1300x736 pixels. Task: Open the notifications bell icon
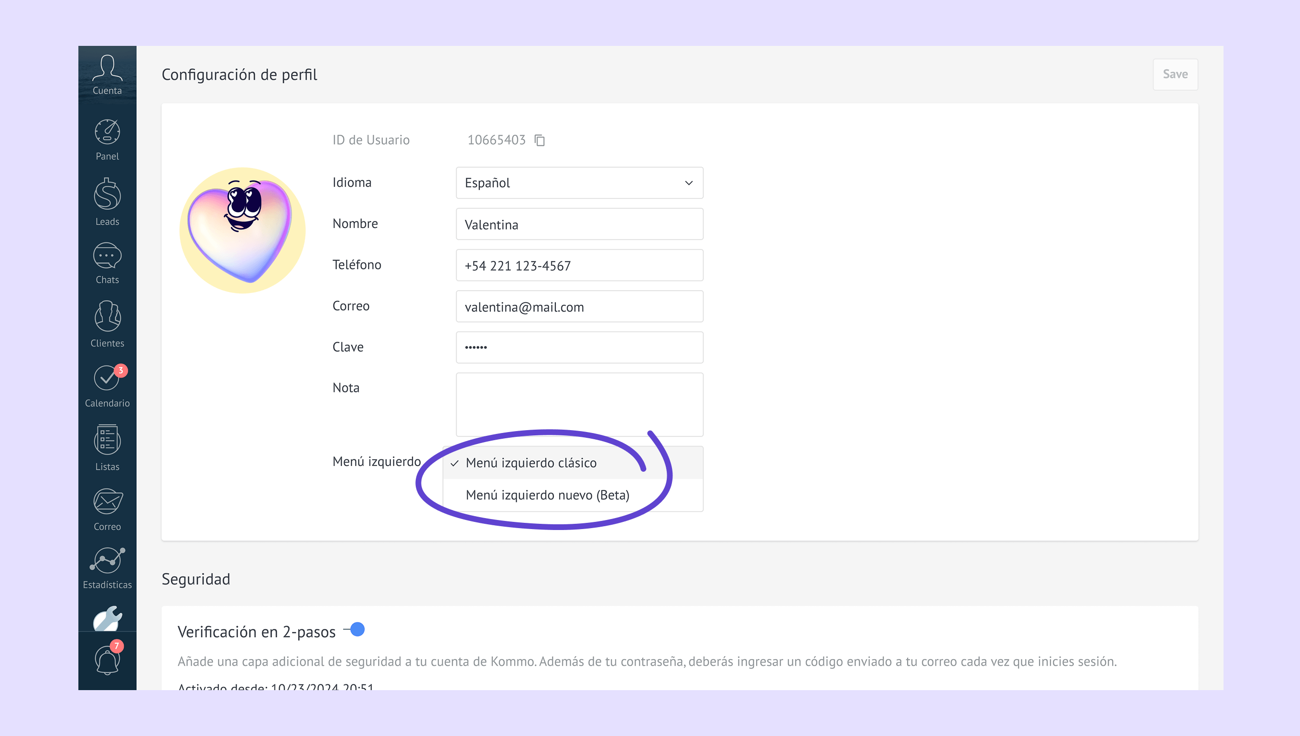coord(107,660)
